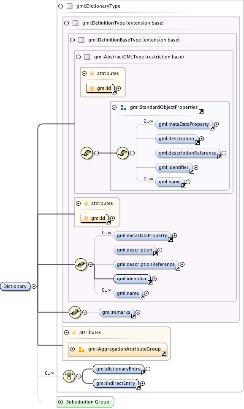The height and width of the screenshot is (409, 244).
Task: Expand the required gml:identifier element
Action: 154,279
